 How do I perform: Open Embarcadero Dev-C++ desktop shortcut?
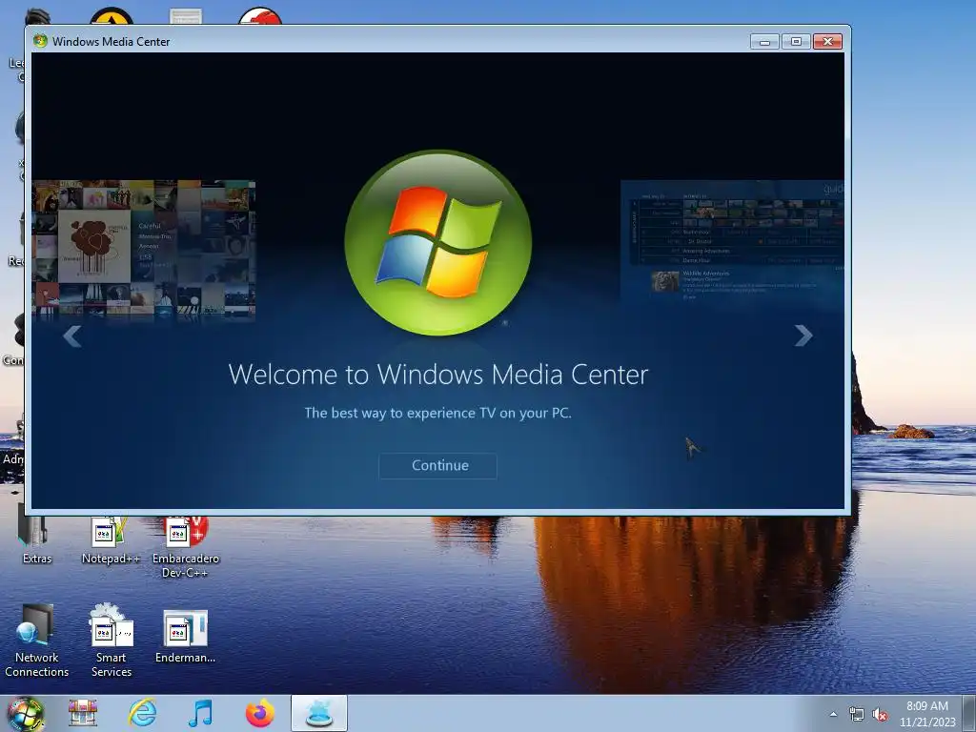tap(186, 546)
